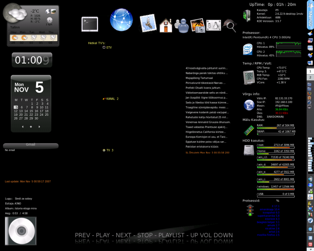
Task: Go to the next month in calendar
Action: pos(39,127)
